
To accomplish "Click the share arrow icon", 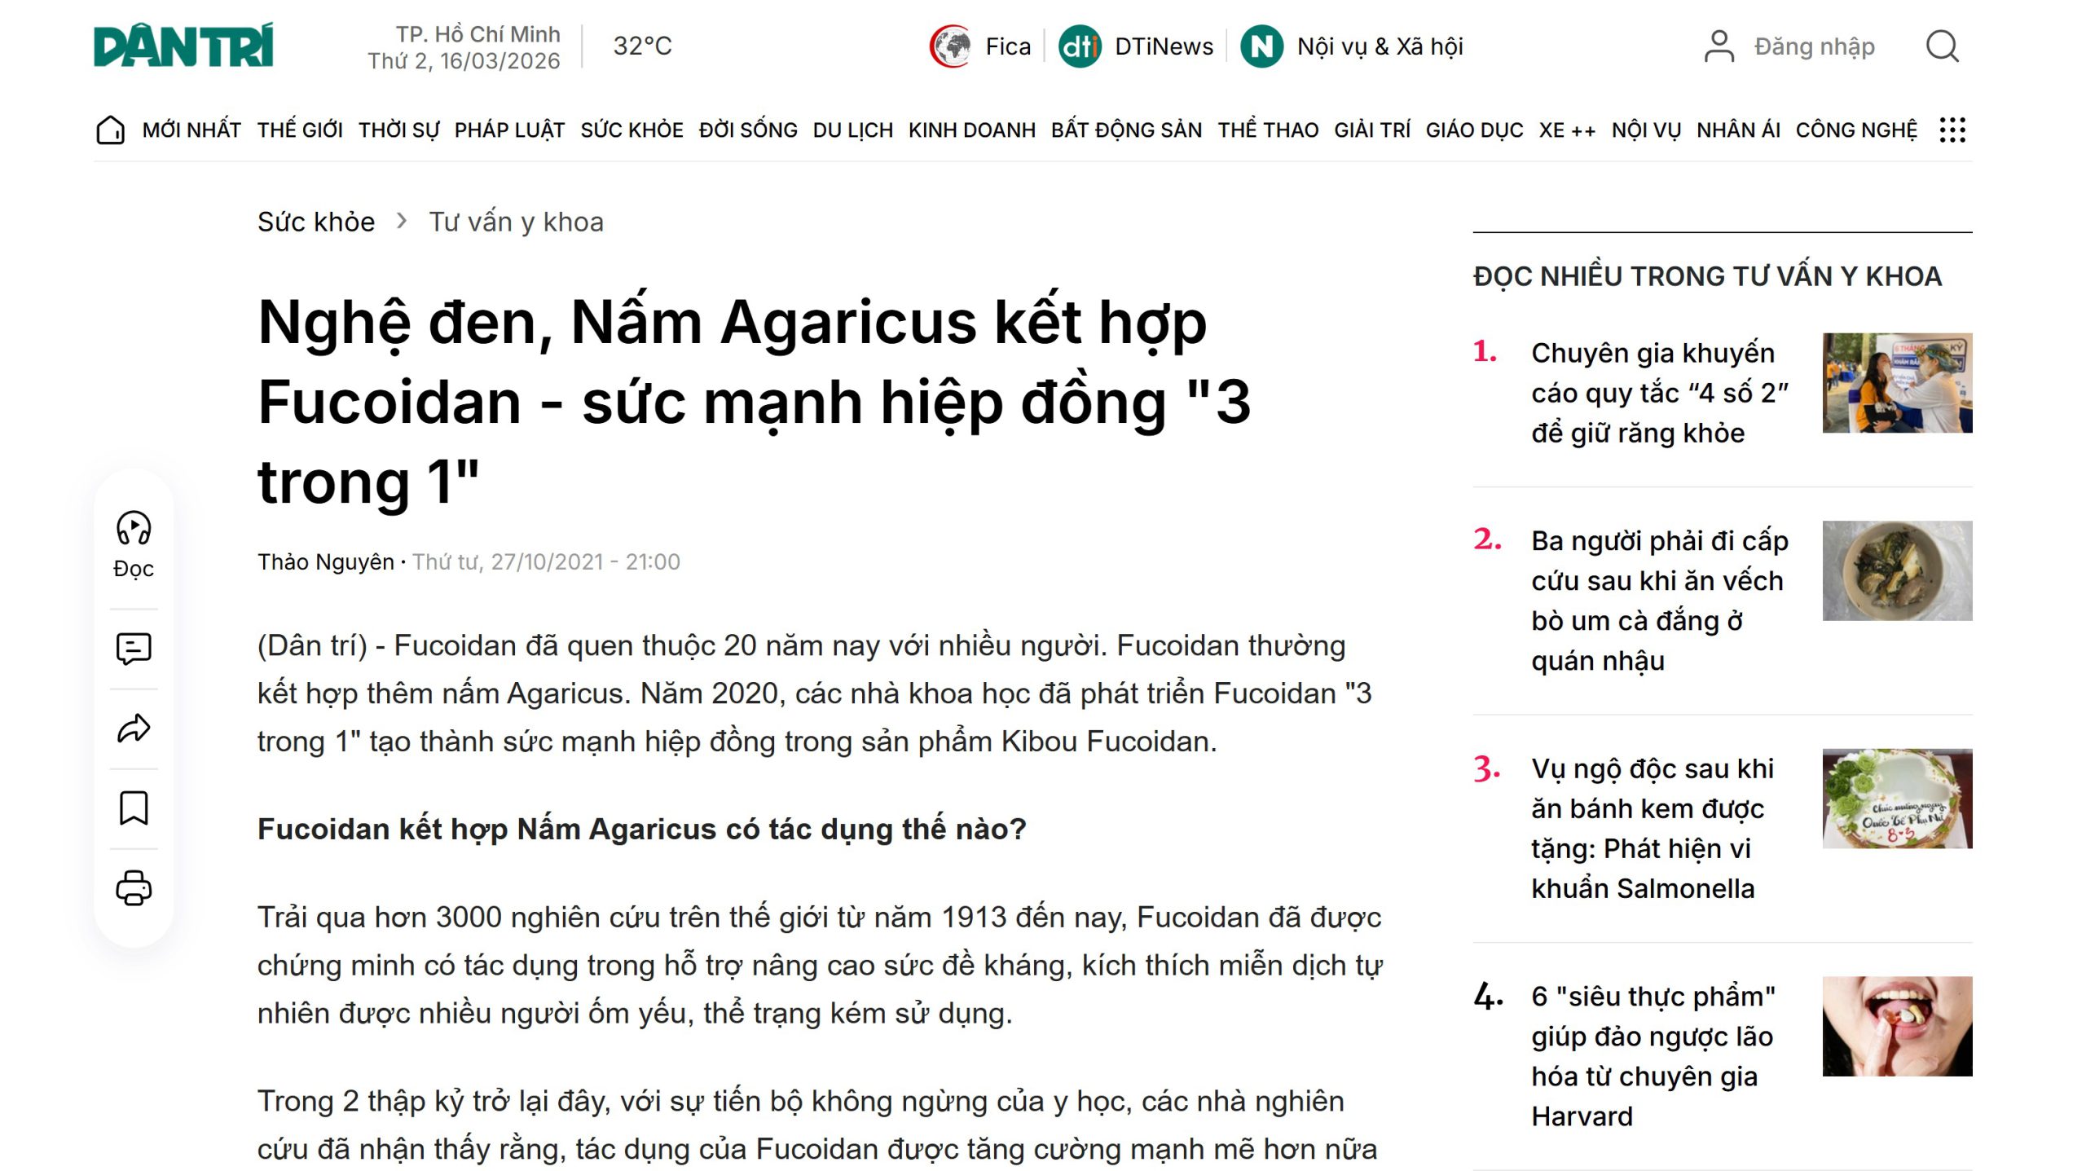I will pos(134,729).
